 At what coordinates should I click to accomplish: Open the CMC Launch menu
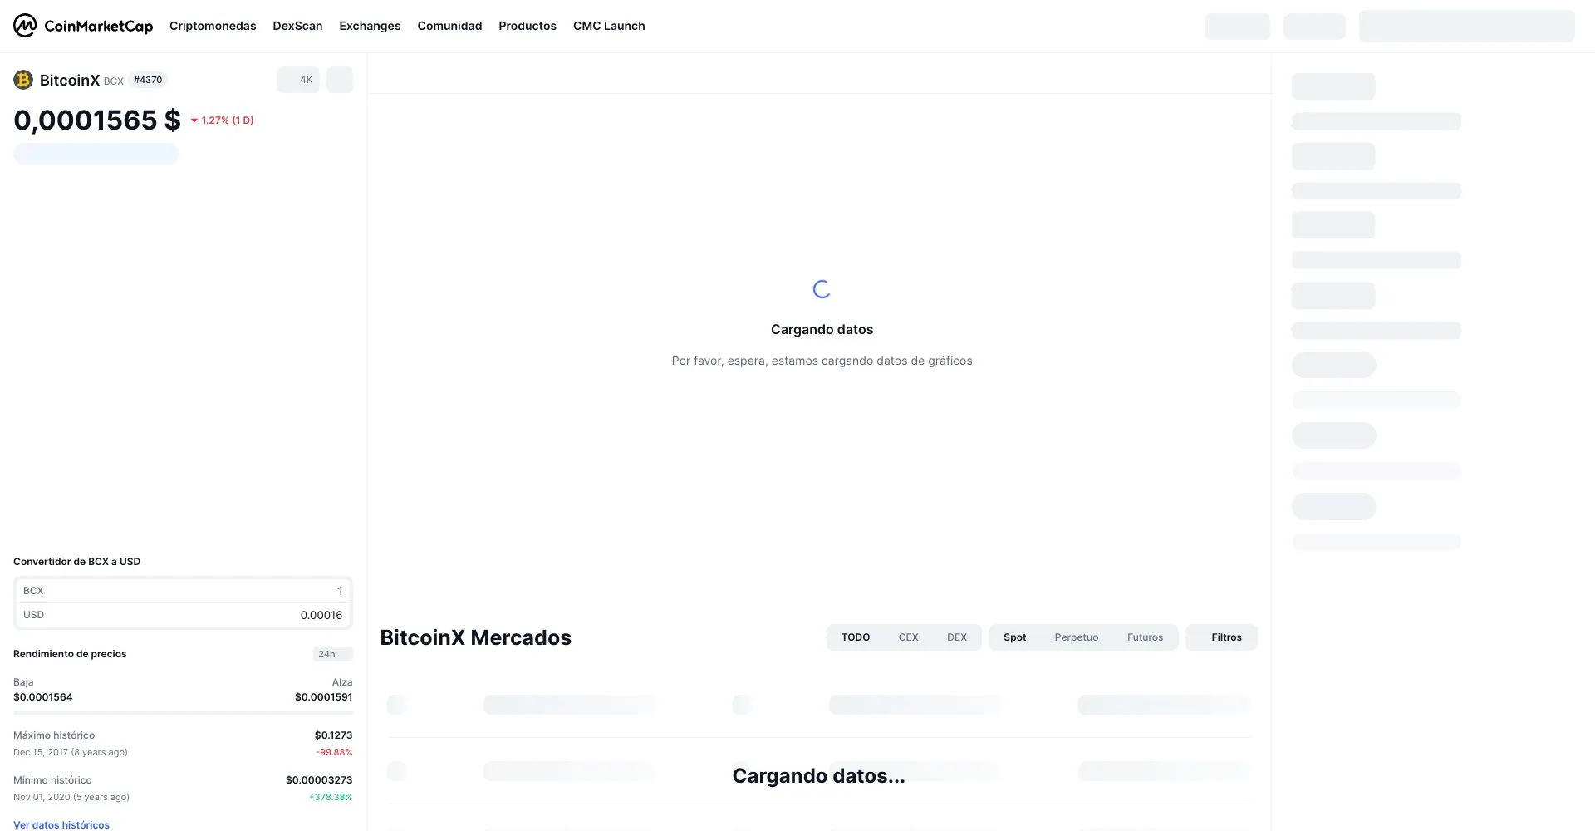(x=609, y=26)
